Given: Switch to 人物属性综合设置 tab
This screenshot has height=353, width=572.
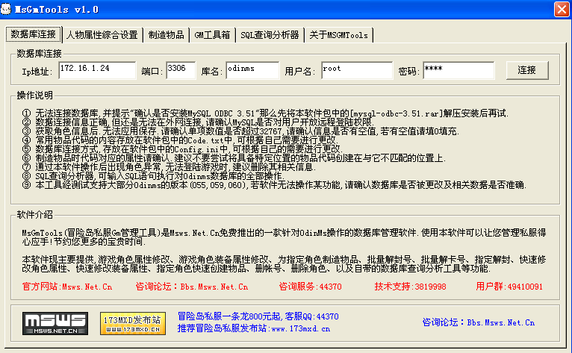Looking at the screenshot, I should 102,35.
